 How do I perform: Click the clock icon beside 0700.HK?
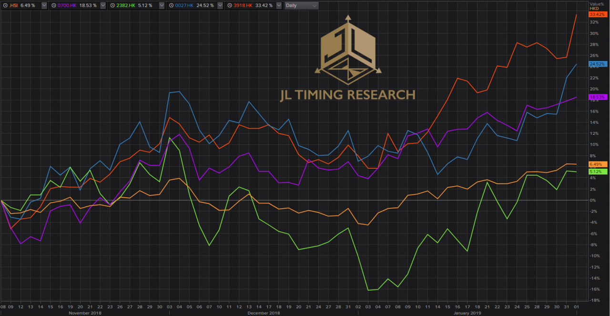click(53, 6)
